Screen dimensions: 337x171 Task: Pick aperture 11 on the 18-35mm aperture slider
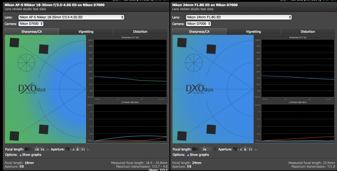pos(83,149)
